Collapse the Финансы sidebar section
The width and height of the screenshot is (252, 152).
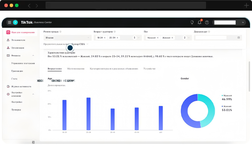coord(33,56)
